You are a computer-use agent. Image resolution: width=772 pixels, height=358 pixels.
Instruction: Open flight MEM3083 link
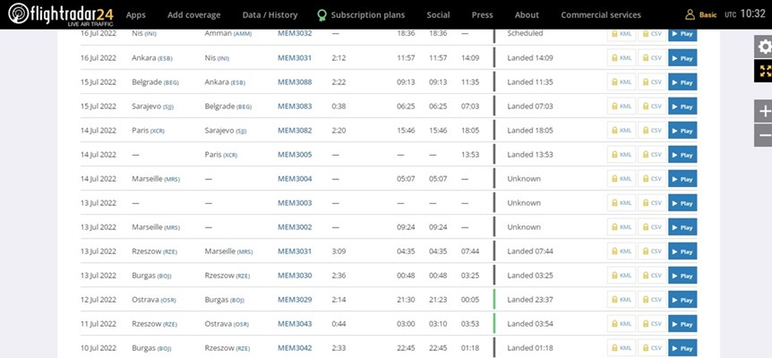(x=295, y=107)
